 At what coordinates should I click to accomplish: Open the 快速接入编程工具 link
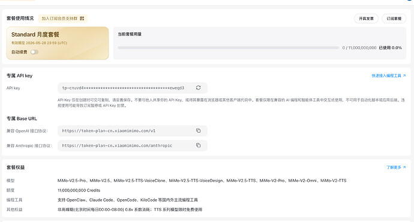[389, 76]
